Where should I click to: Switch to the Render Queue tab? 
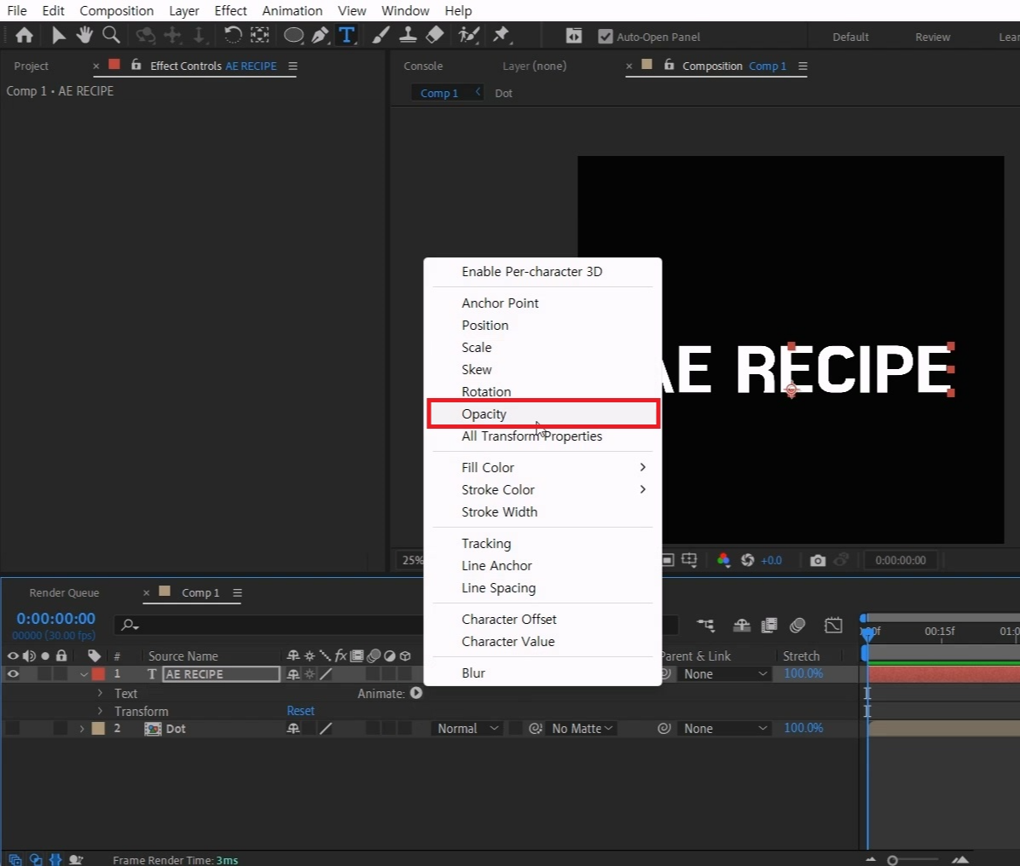click(64, 593)
